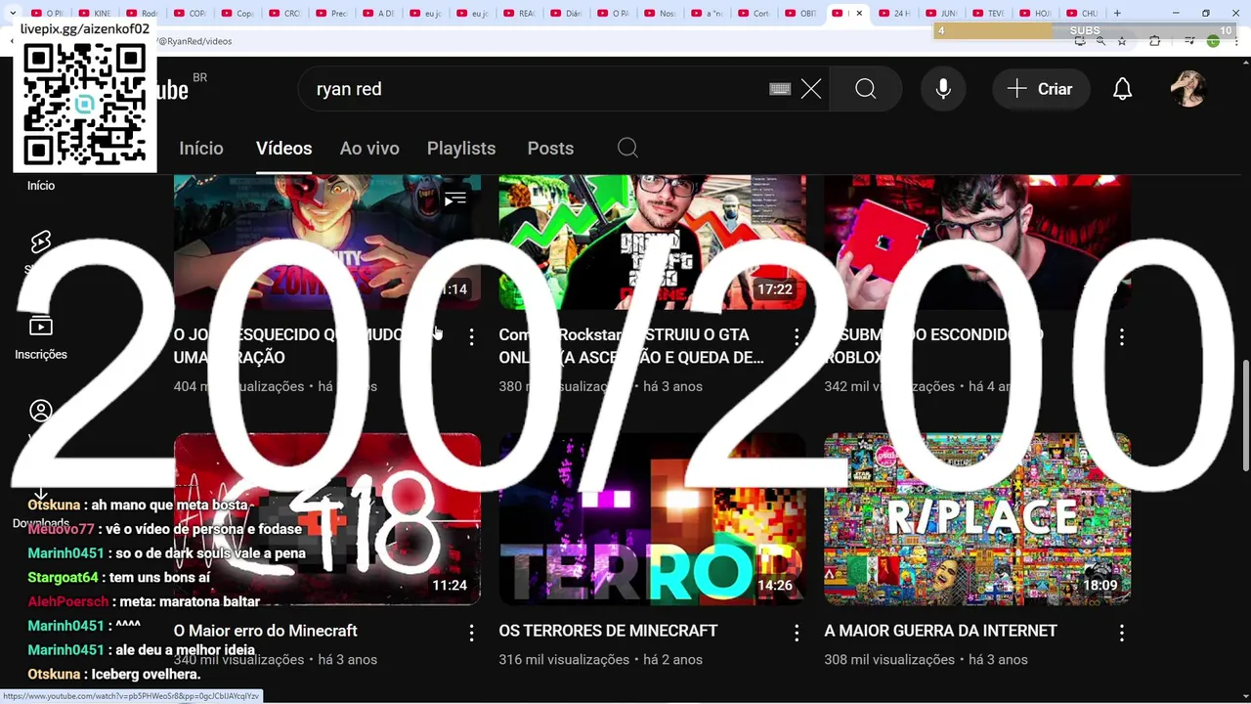
Task: Click the green browser profile icon
Action: (x=1213, y=41)
